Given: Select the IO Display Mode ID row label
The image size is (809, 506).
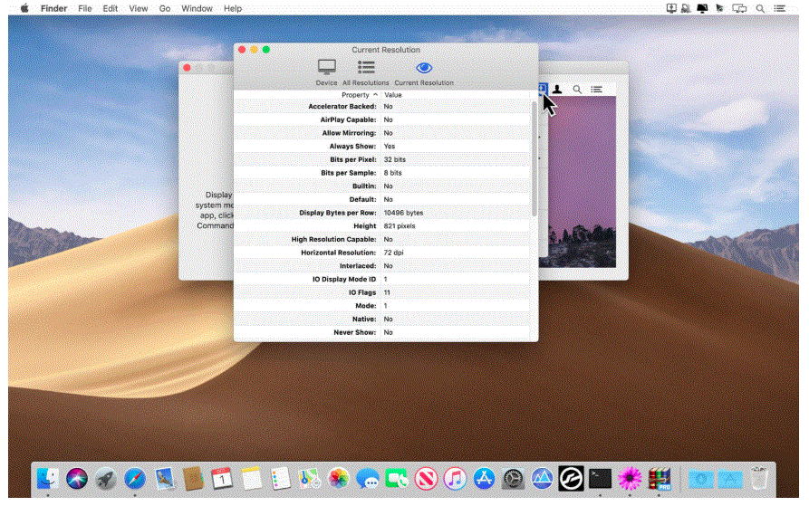Looking at the screenshot, I should [x=343, y=280].
